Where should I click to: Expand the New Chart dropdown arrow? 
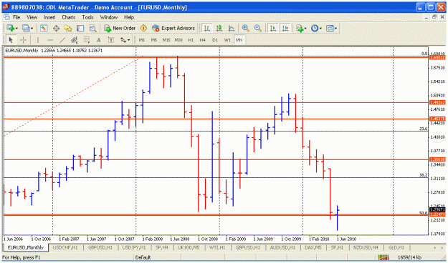(17, 28)
